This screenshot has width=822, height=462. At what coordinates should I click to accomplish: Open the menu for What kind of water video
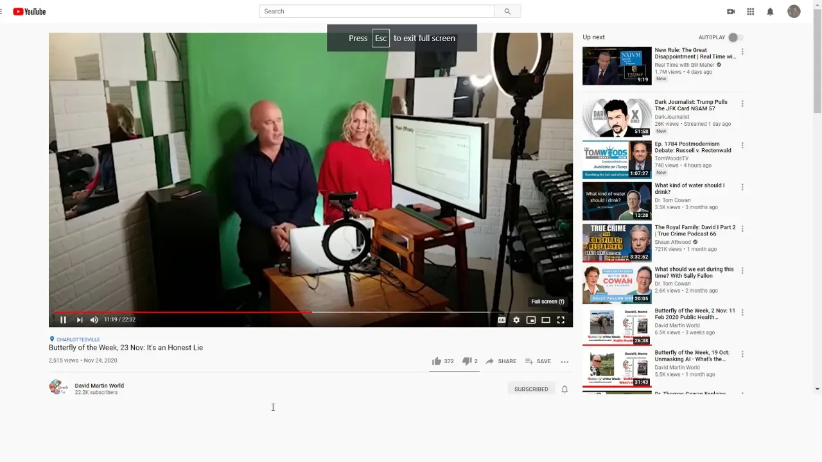click(742, 187)
